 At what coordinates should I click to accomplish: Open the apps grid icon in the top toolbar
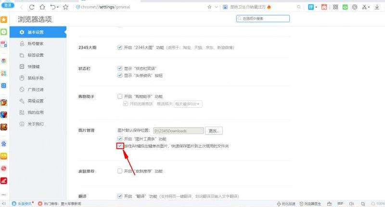click(x=335, y=7)
